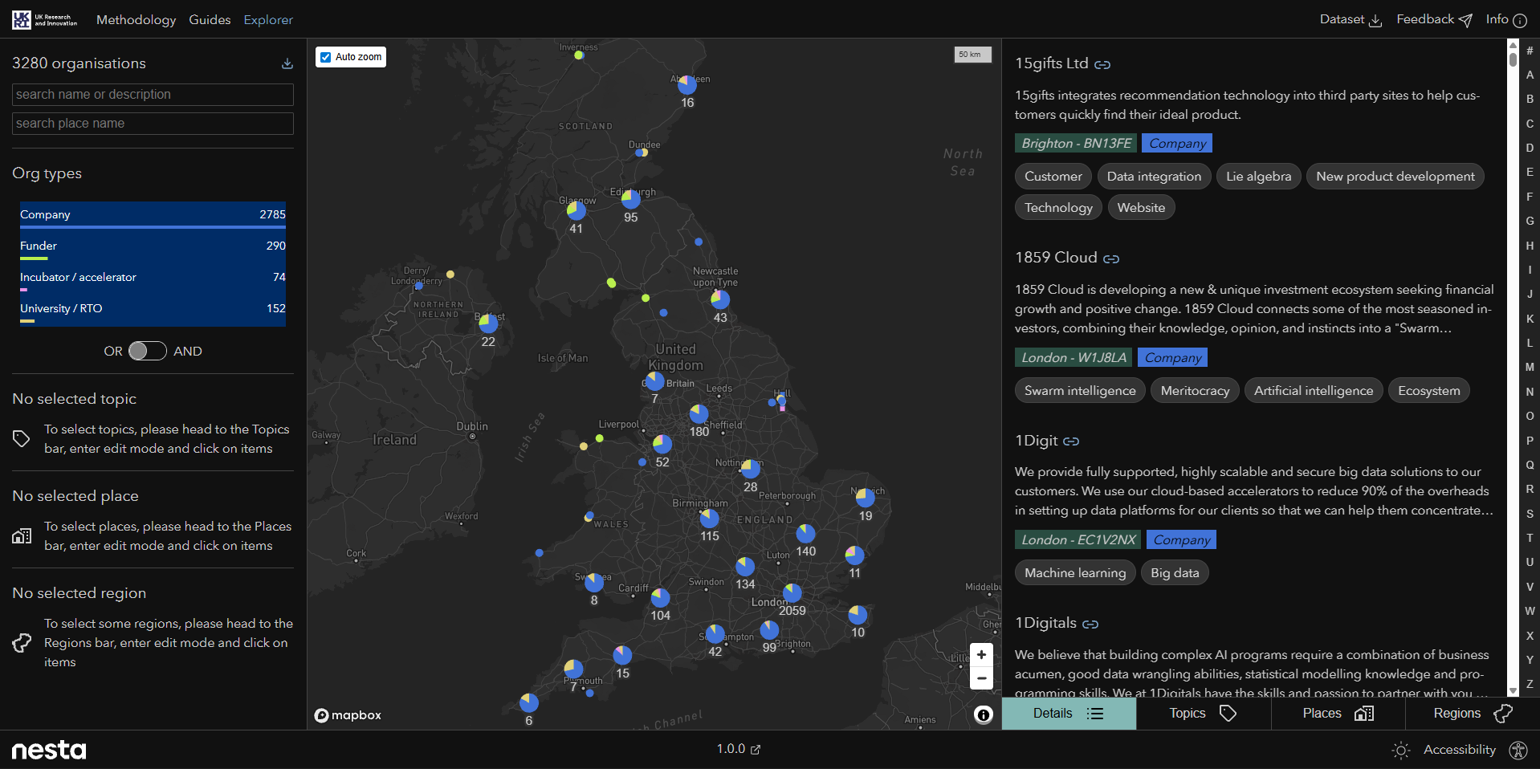1540x769 pixels.
Task: Click the Nesta logo
Action: [49, 750]
